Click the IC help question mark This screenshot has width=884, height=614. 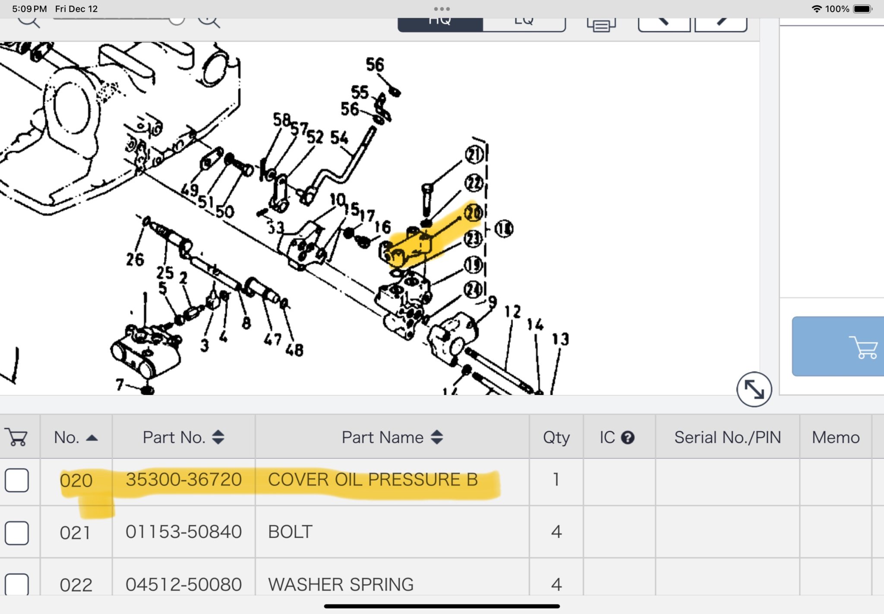pyautogui.click(x=628, y=438)
